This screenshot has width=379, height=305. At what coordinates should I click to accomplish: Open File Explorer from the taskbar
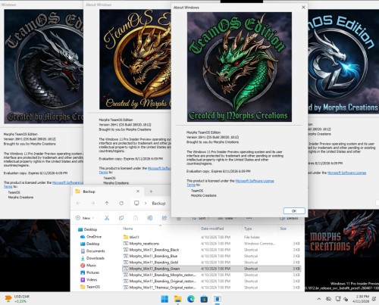pyautogui.click(x=178, y=299)
